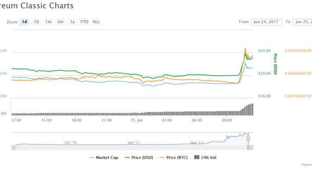Click the 09:00 time axis label
Screen dimensions: 312x169
point(227,121)
